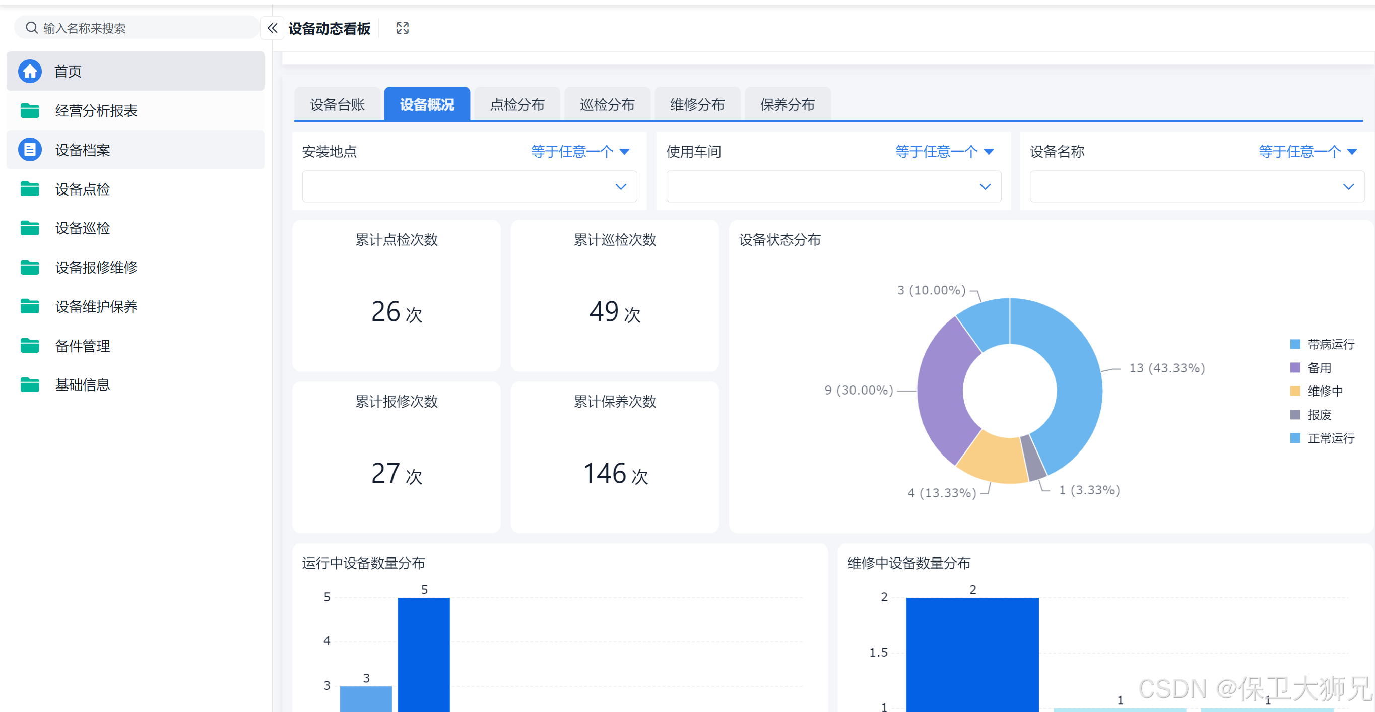1375x712 pixels.
Task: Switch to the 维修分布 tab
Action: [697, 105]
